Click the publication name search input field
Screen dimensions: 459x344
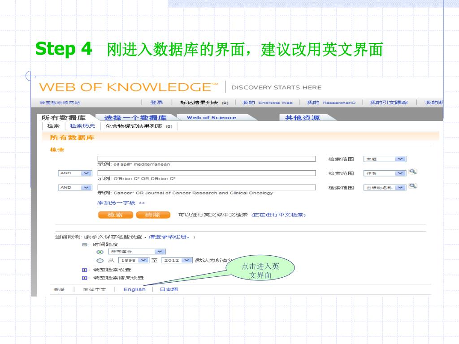coord(207,188)
